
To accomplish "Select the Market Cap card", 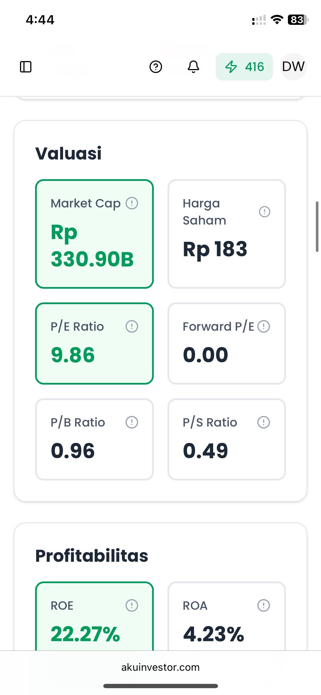I will (x=94, y=245).
